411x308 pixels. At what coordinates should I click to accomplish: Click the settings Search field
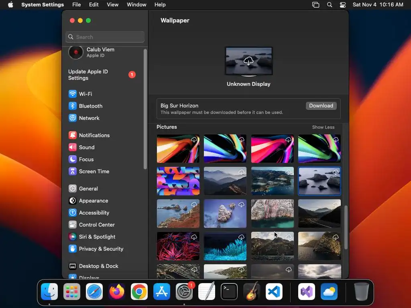tap(105, 37)
